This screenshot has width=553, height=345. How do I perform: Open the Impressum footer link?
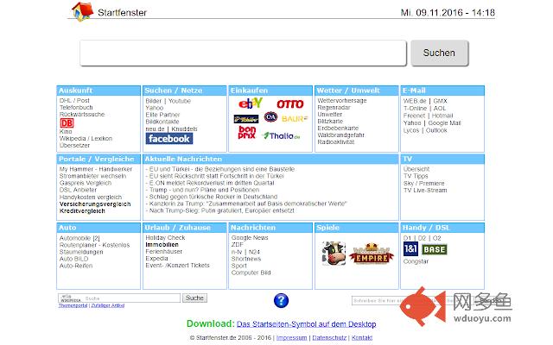tap(292, 337)
